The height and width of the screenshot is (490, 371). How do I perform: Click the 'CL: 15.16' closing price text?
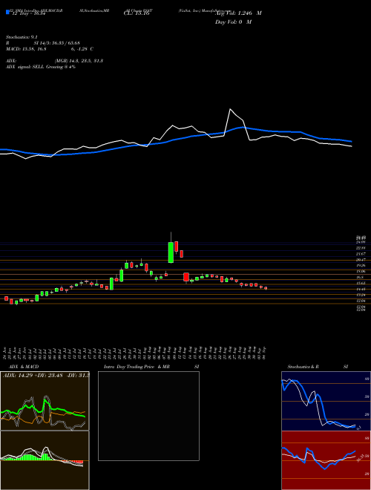click(x=137, y=13)
